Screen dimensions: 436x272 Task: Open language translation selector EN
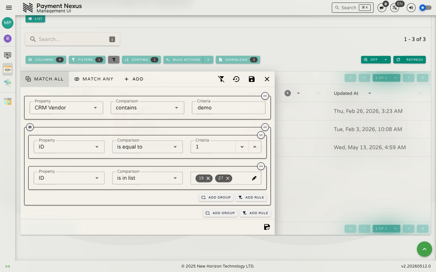[x=395, y=8]
